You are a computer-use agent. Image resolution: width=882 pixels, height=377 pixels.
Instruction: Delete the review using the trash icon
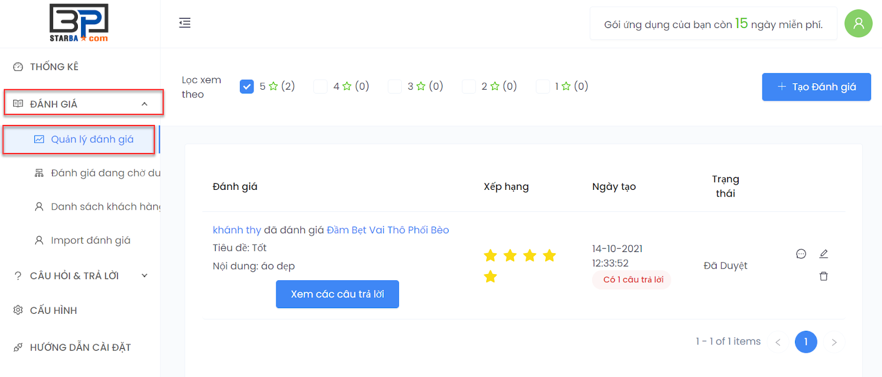click(824, 276)
